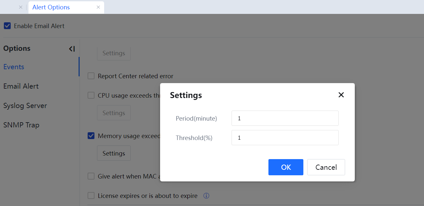Click info icon beside License expires
Viewport: 424px width, 206px height.
click(206, 196)
